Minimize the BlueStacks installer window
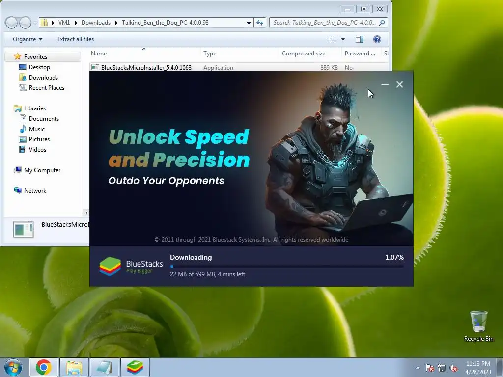Screen dimensions: 503x377 [x=385, y=84]
